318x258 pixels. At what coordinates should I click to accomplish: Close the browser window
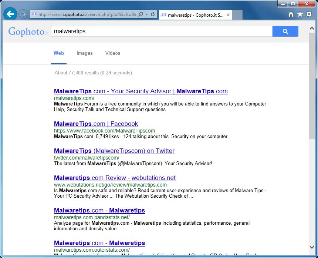point(307,4)
